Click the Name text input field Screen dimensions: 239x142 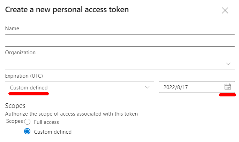(x=120, y=41)
